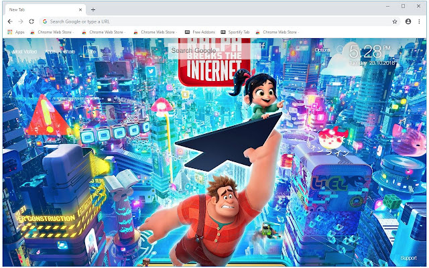Open the Apps bookmark shortcut

[16, 32]
